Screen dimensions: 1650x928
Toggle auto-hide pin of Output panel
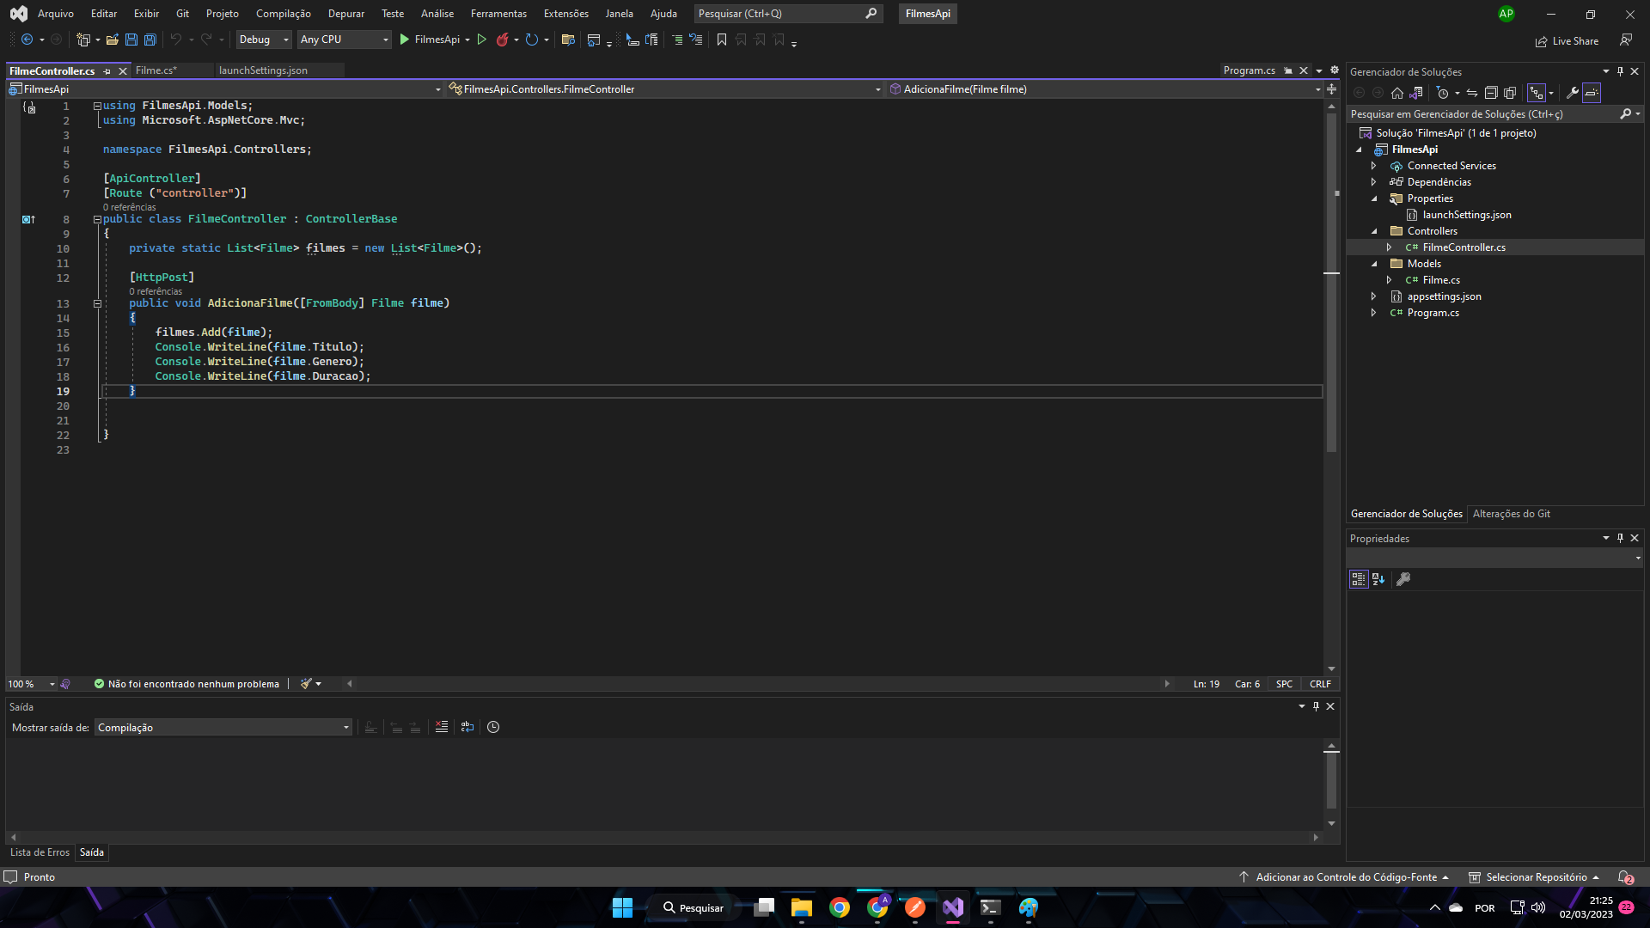pyautogui.click(x=1316, y=706)
